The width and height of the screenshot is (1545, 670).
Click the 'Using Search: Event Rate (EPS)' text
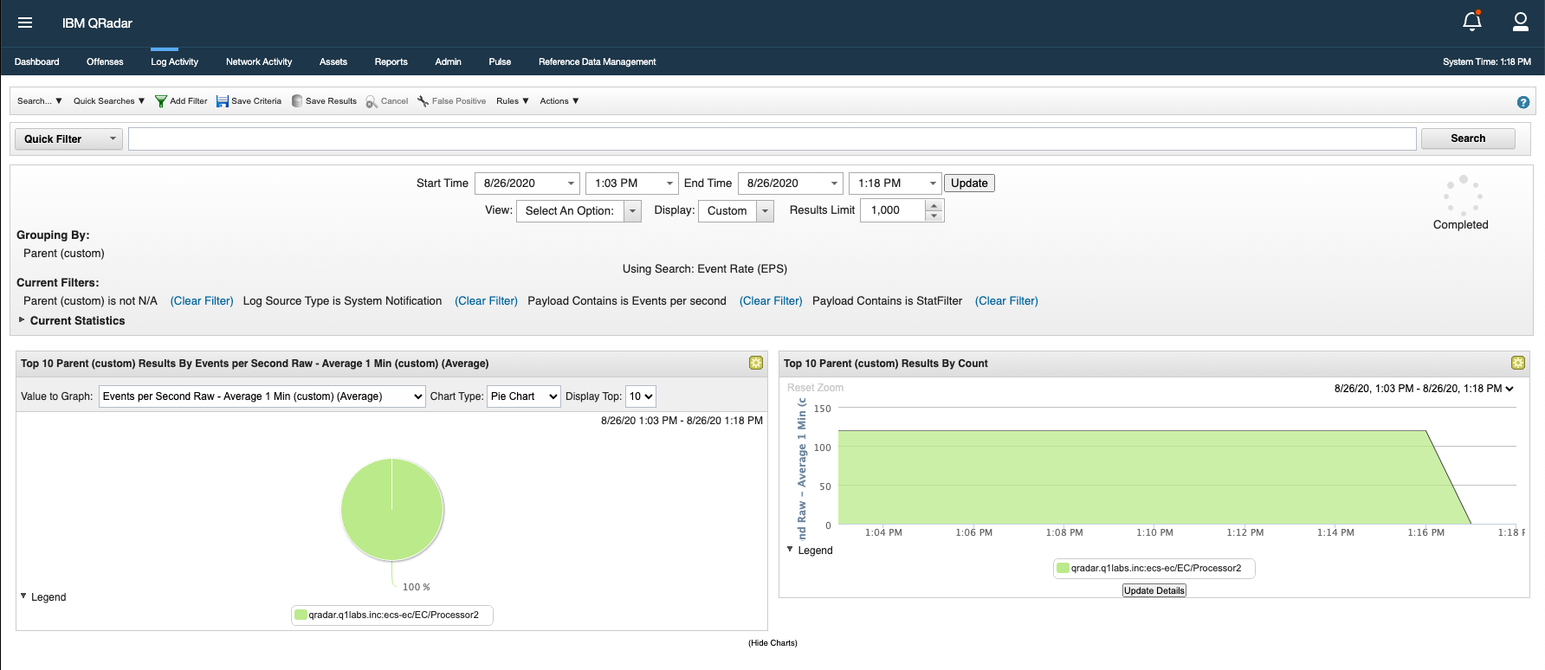click(x=705, y=269)
